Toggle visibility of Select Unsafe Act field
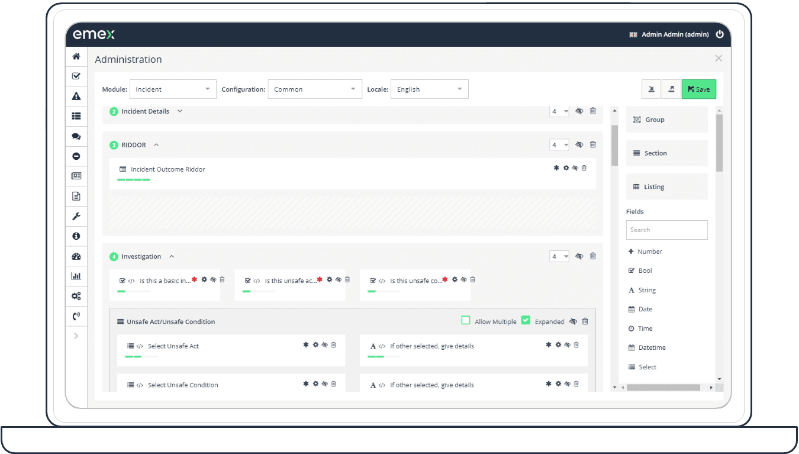Viewport: 799px width, 454px height. pyautogui.click(x=324, y=344)
